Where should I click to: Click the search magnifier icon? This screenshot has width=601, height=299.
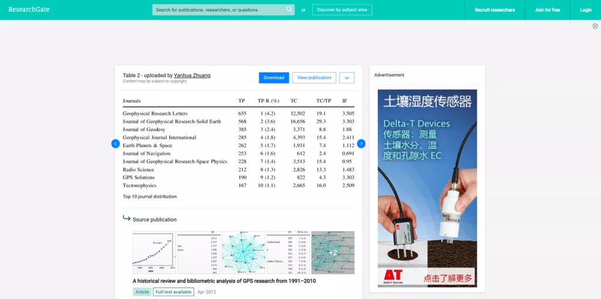point(289,9)
